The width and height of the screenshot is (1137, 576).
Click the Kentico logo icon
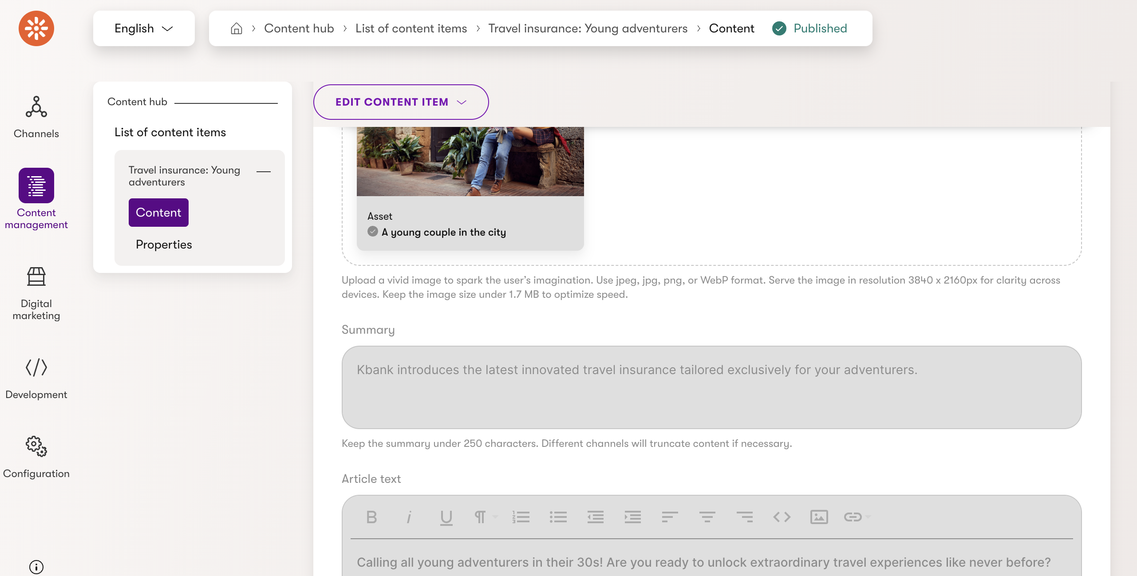tap(36, 28)
